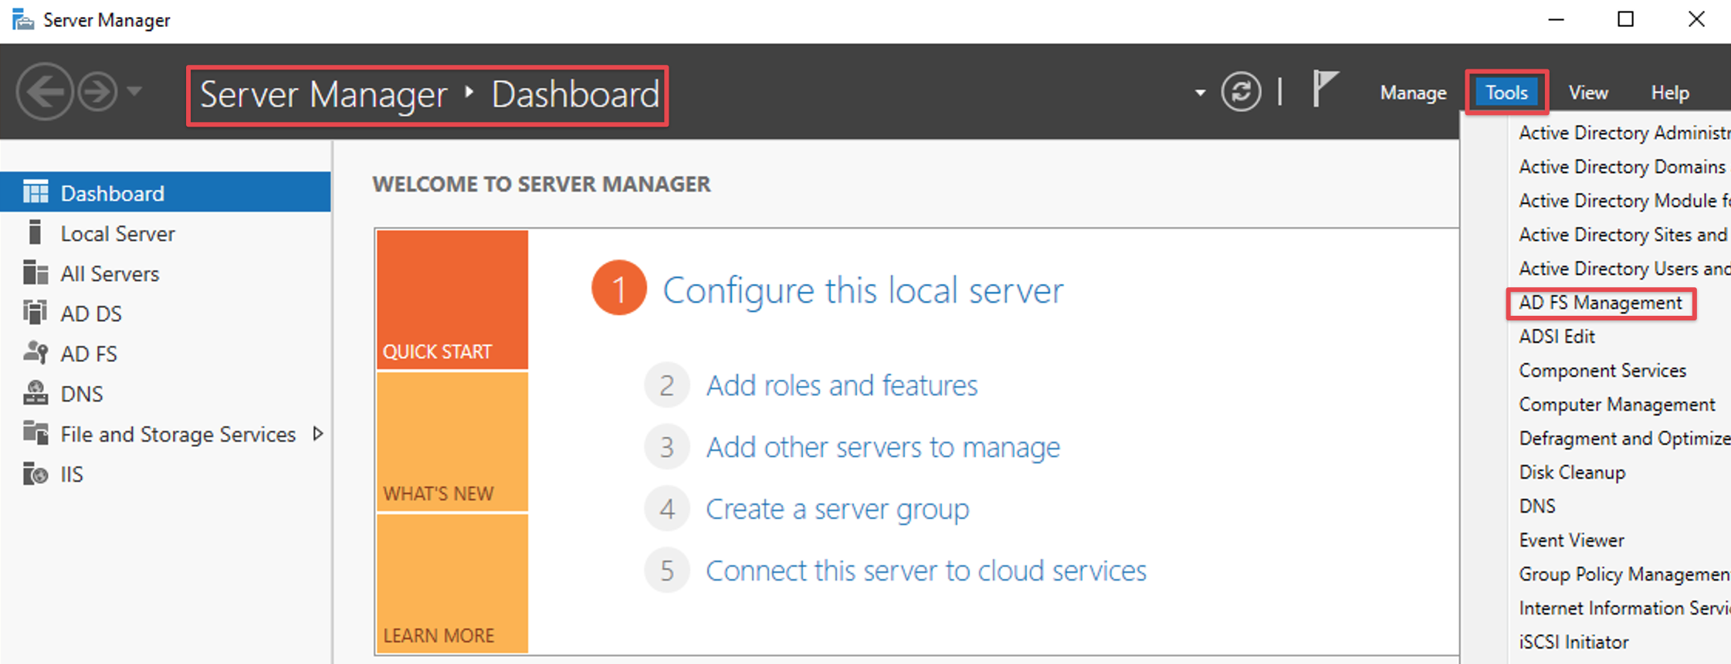
Task: Open the Help menu
Action: pyautogui.click(x=1670, y=93)
